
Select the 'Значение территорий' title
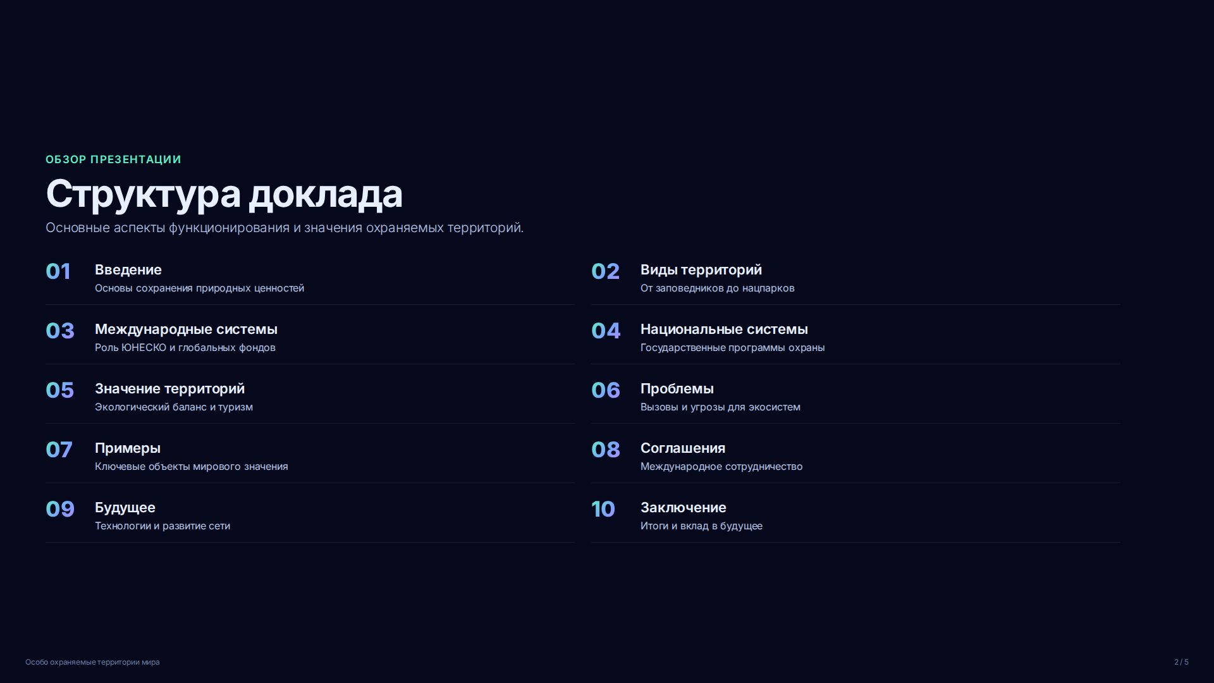tap(169, 389)
